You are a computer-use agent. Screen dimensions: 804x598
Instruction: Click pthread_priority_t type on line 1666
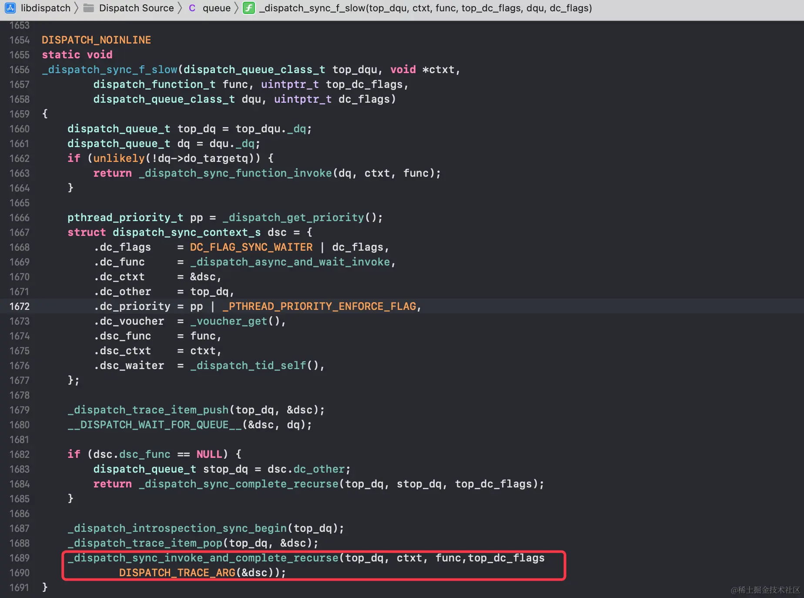click(x=125, y=218)
